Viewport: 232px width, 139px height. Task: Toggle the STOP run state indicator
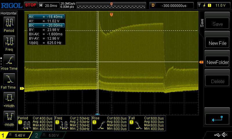coord(31,5)
